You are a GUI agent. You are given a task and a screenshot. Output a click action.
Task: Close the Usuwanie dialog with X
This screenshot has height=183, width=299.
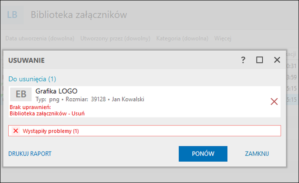pyautogui.click(x=277, y=60)
